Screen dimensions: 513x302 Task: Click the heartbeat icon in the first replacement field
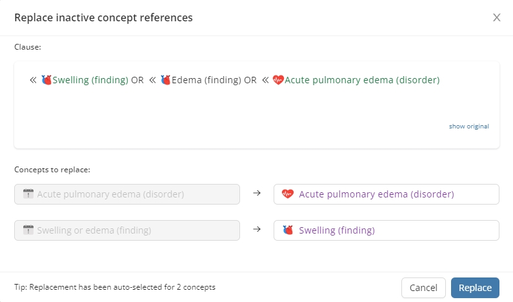click(x=288, y=194)
